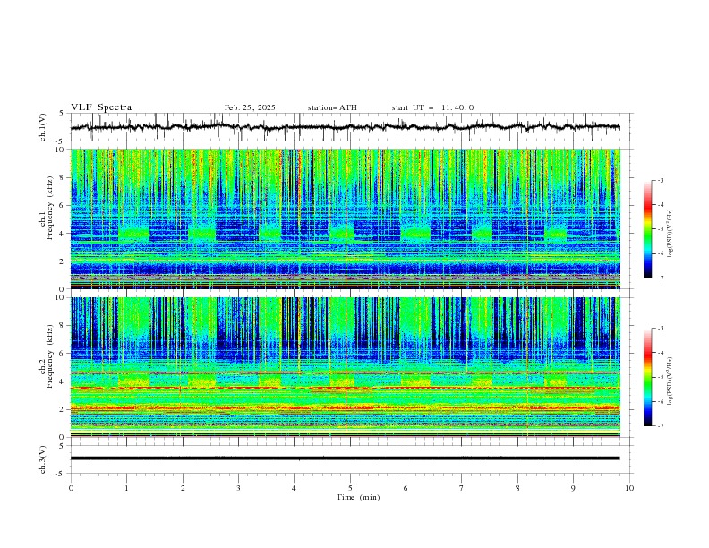This screenshot has height=548, width=709.
Task: Click time axis tick label "3"
Action: coord(238,488)
